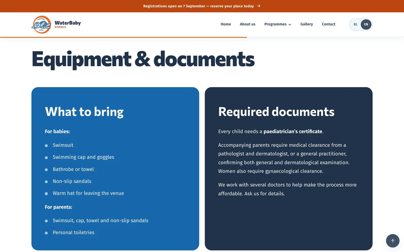Click the 'For parents:' label
The height and width of the screenshot is (252, 404).
coord(59,207)
